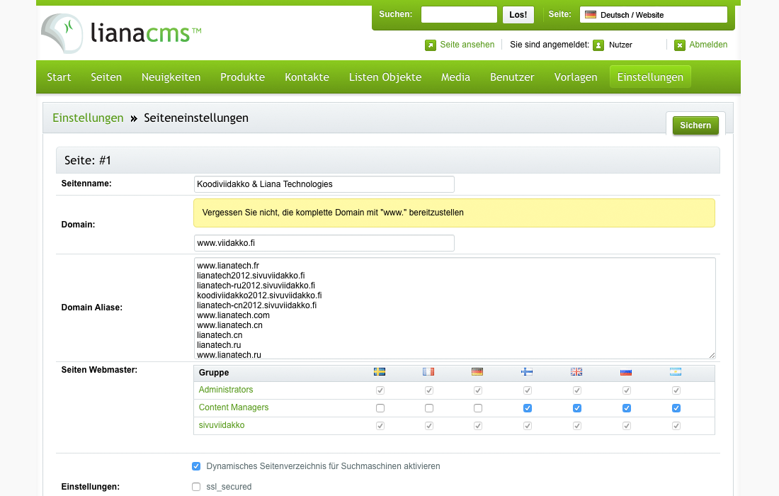Uncheck Content Managers for the UK site
The height and width of the screenshot is (496, 779).
(x=576, y=408)
